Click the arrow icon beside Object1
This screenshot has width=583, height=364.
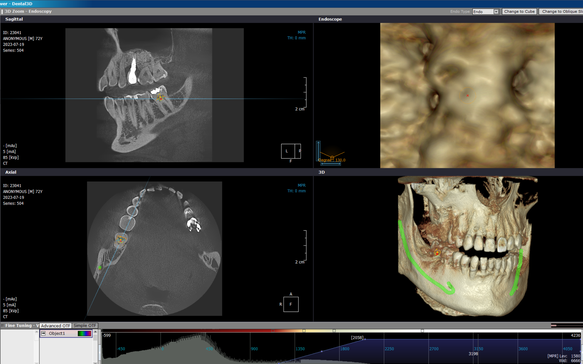43,333
